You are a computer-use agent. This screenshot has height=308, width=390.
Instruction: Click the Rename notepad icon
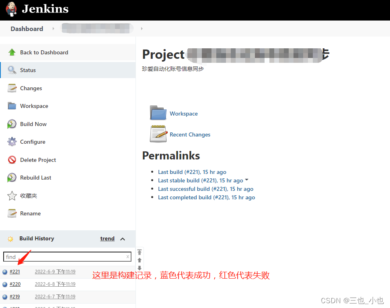(12, 213)
